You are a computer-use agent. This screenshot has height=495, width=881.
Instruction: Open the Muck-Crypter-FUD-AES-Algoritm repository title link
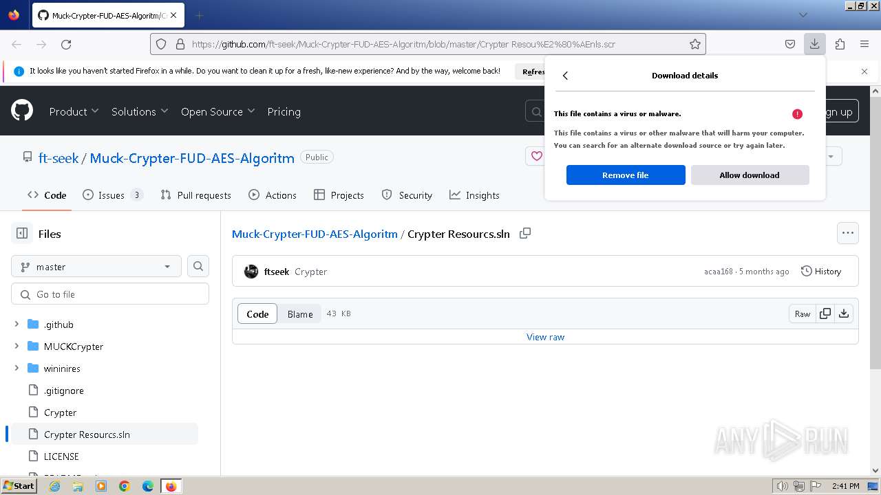(192, 158)
